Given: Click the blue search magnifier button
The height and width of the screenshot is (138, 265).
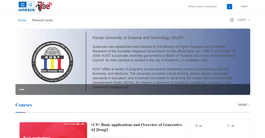Looking at the screenshot, I should click(229, 6).
